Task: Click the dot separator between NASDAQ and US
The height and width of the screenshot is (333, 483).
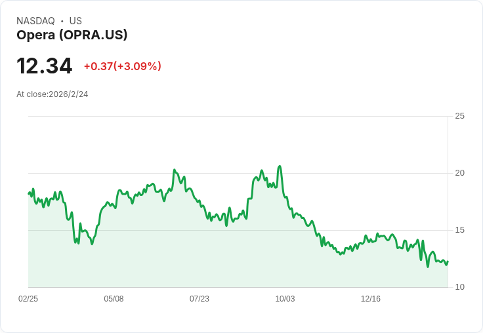Action: point(62,21)
